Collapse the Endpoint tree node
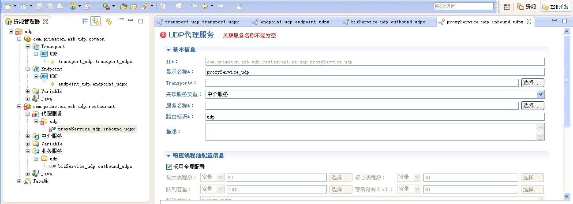Image resolution: width=573 pixels, height=204 pixels. (27, 69)
